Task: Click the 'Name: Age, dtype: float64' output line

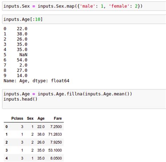Action: pos(36,81)
